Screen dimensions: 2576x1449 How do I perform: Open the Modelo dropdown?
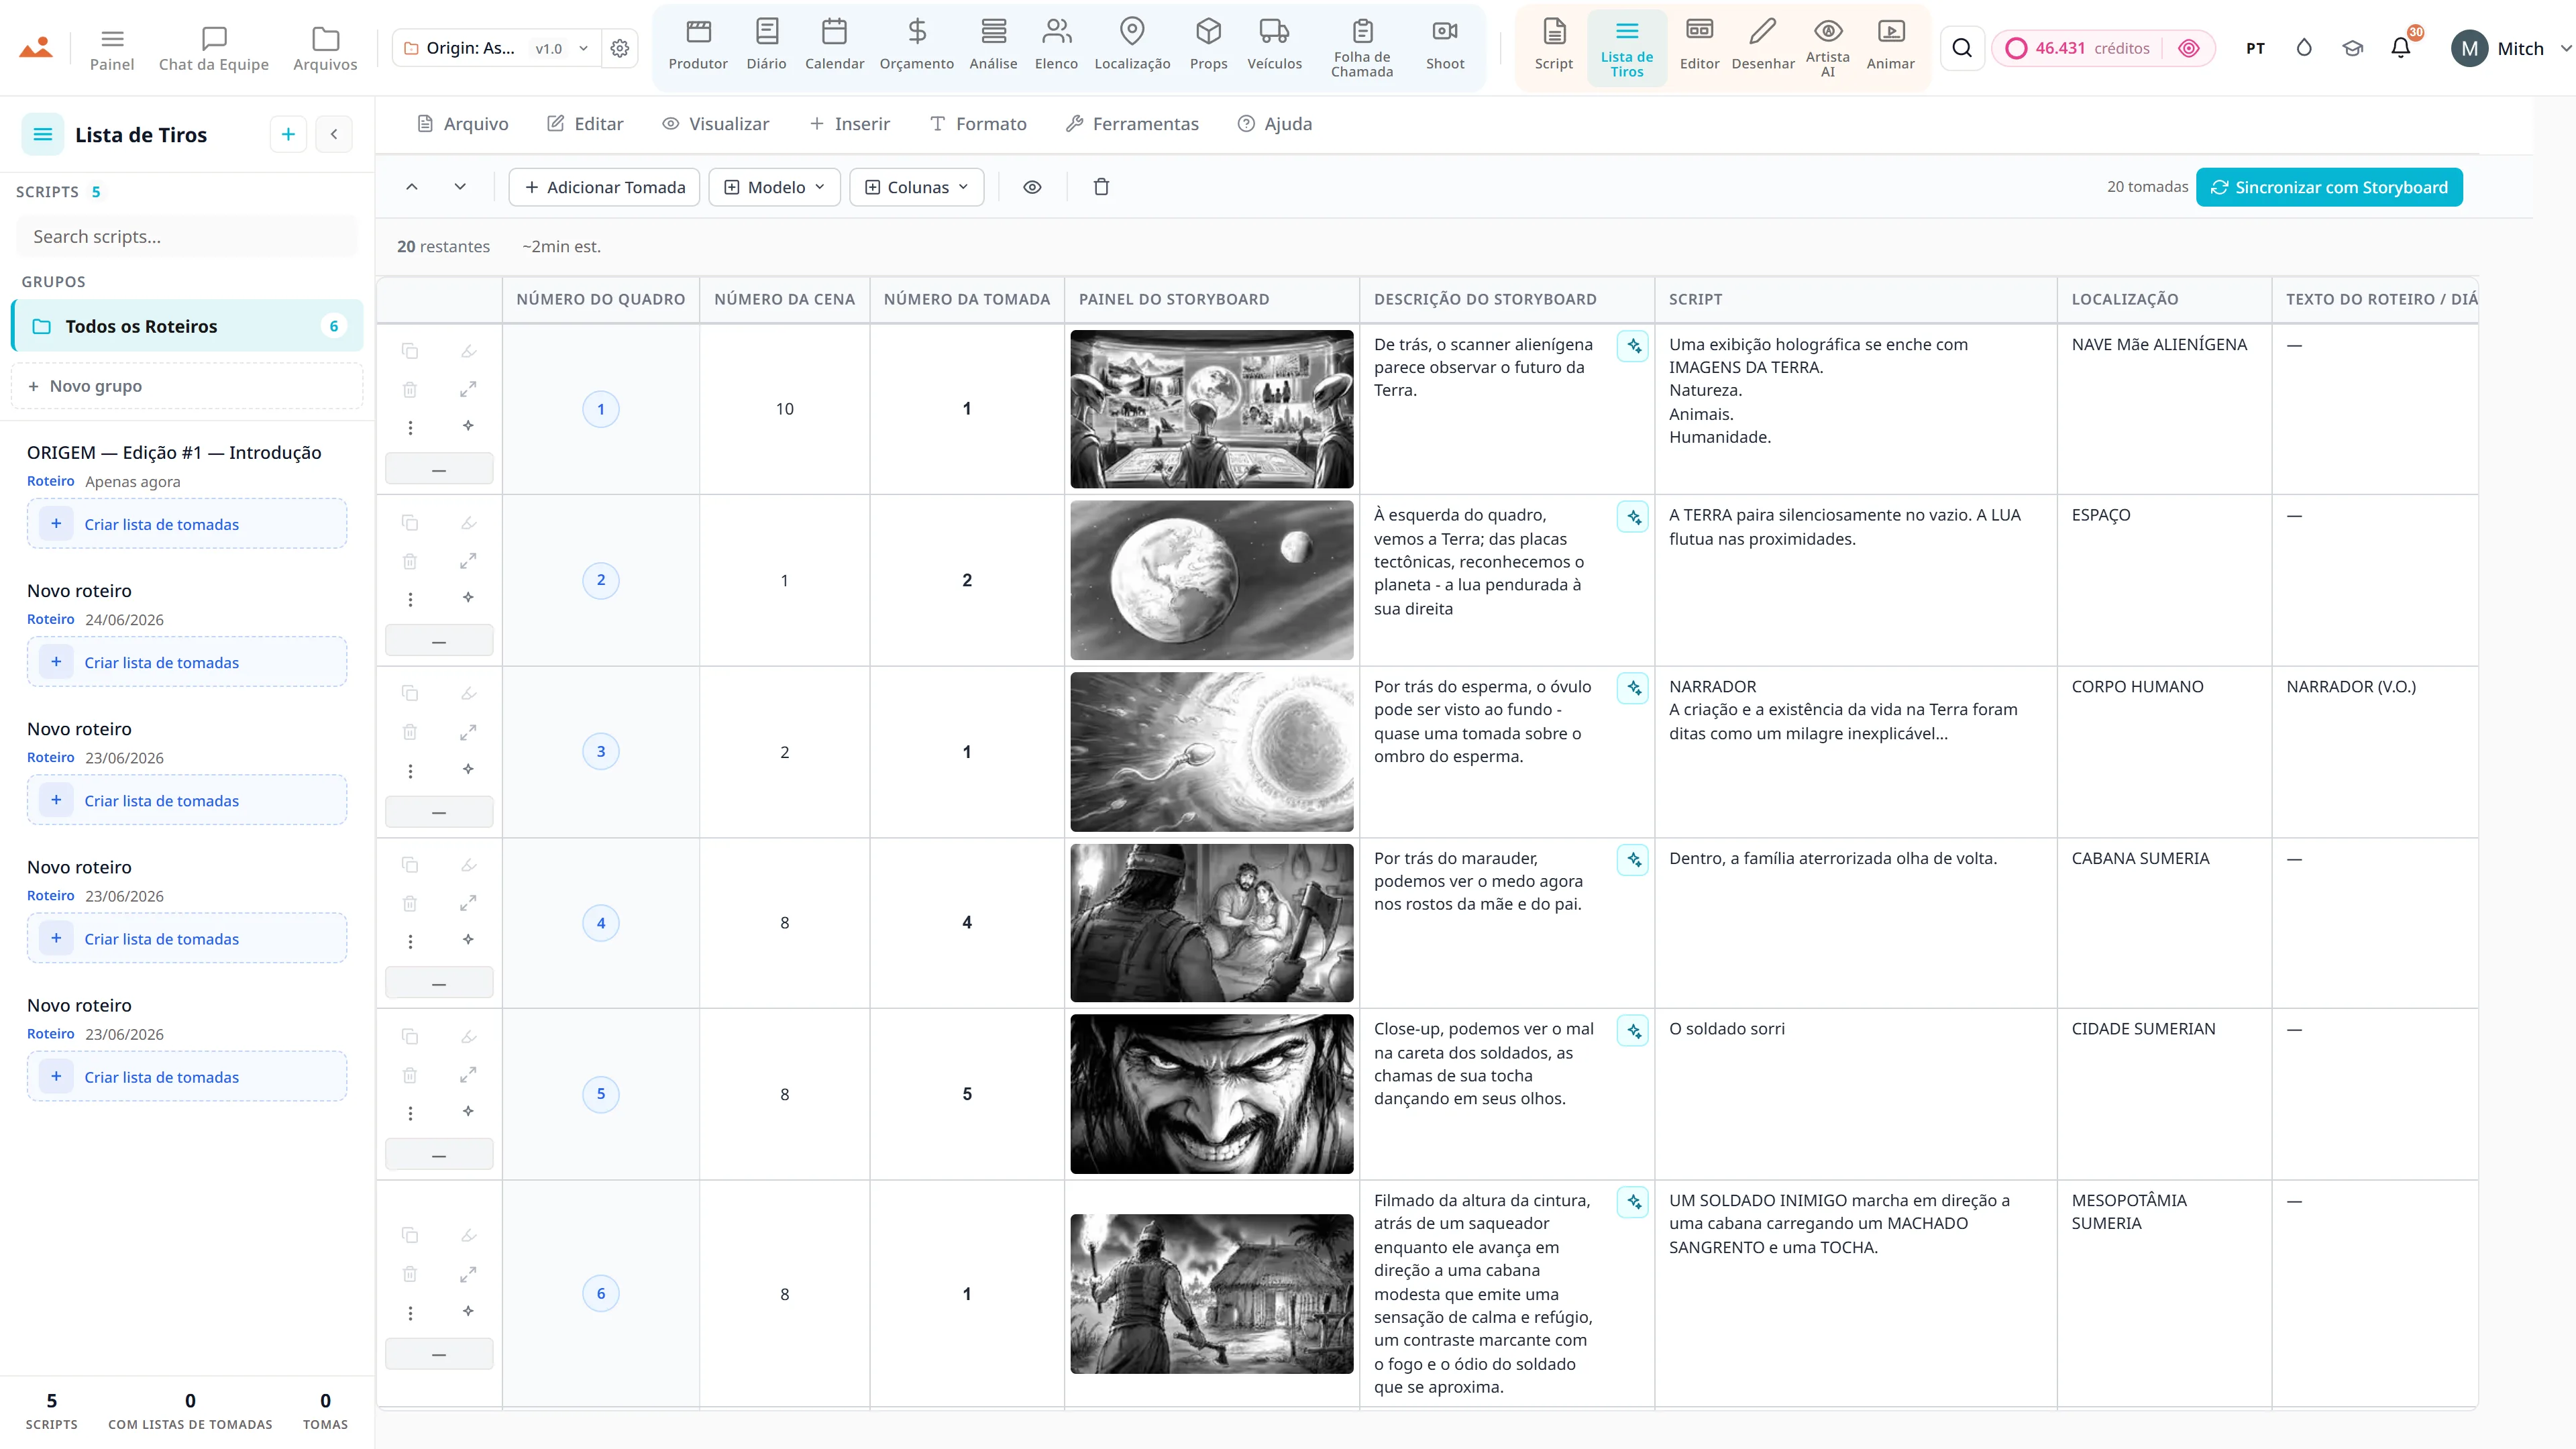point(775,187)
